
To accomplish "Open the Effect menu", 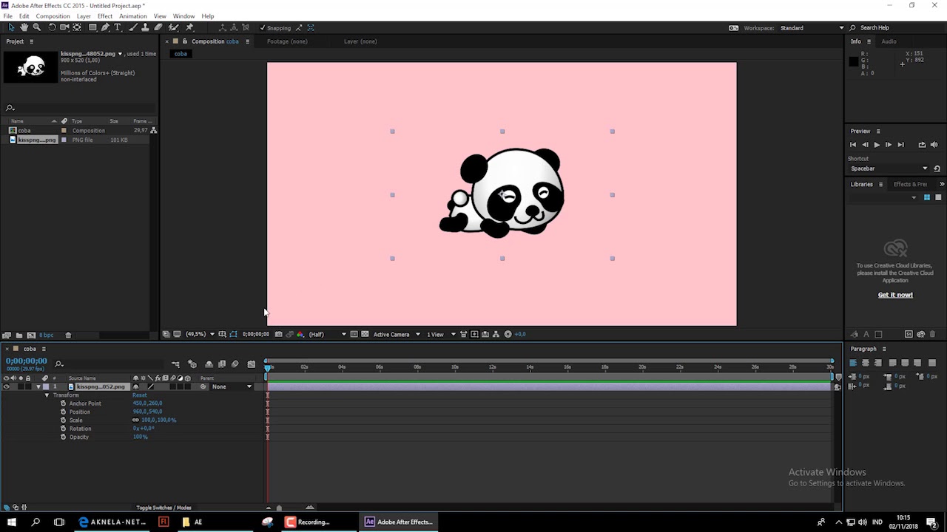I will (105, 16).
